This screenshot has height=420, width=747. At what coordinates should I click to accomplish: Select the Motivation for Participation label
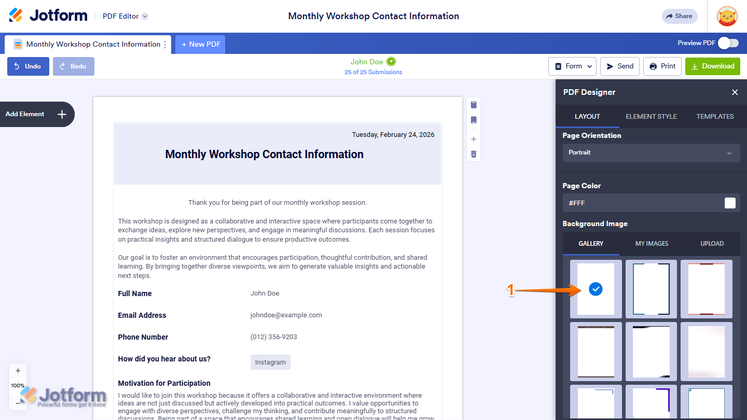pos(164,384)
